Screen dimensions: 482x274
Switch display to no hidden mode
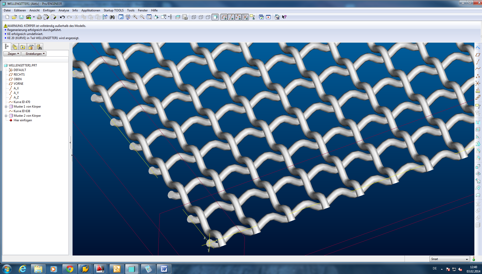coord(208,17)
